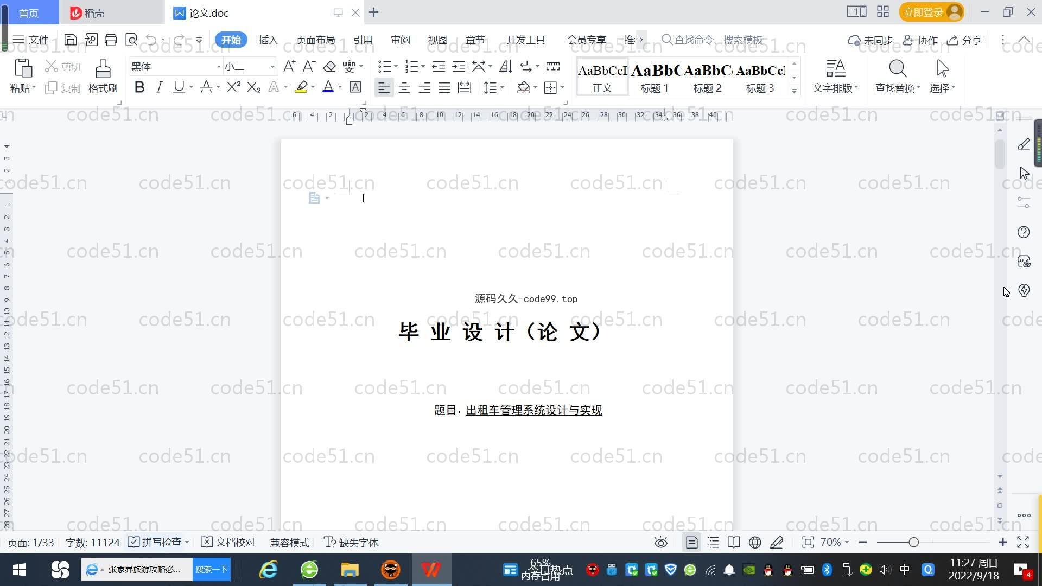Expand numbered list dropdown arrow
This screenshot has width=1042, height=586.
pos(423,67)
